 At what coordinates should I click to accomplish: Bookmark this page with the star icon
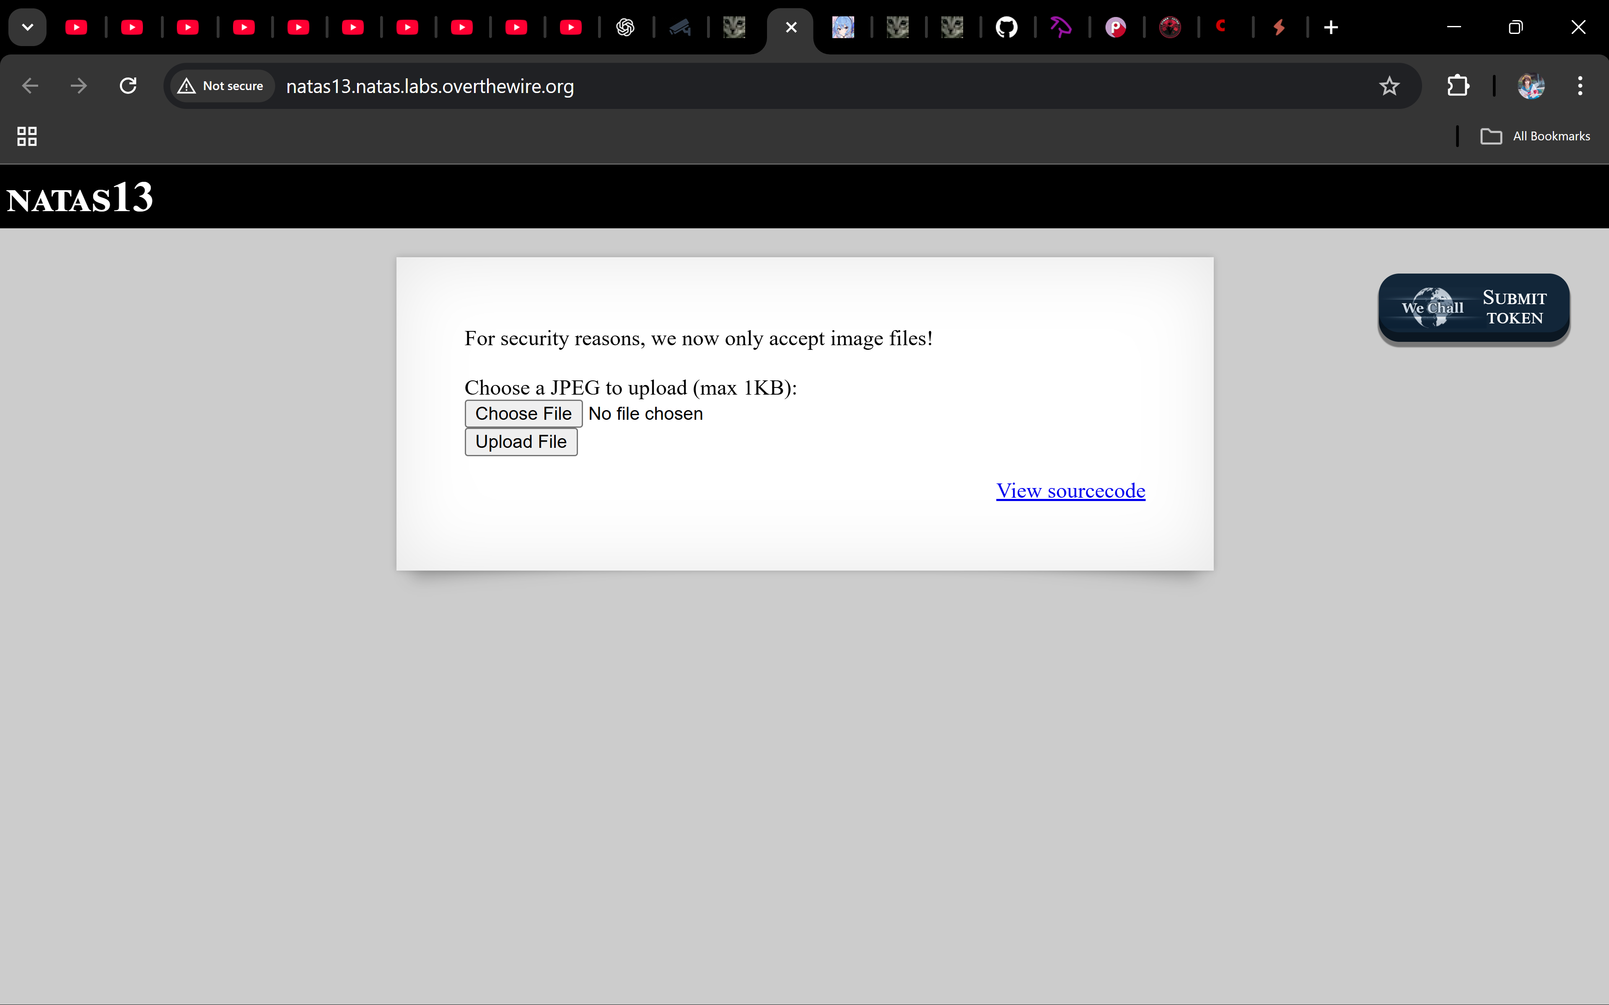pos(1389,86)
